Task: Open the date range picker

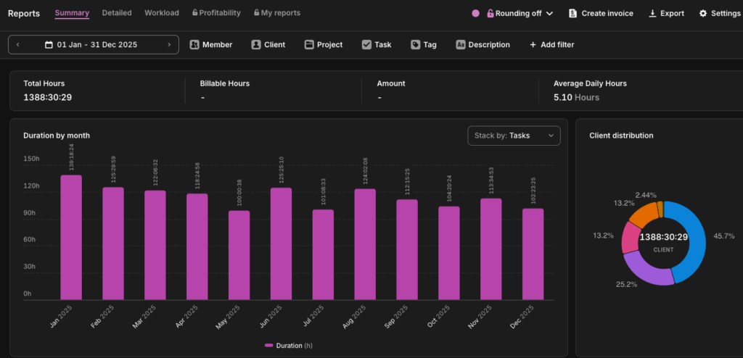Action: [x=96, y=45]
